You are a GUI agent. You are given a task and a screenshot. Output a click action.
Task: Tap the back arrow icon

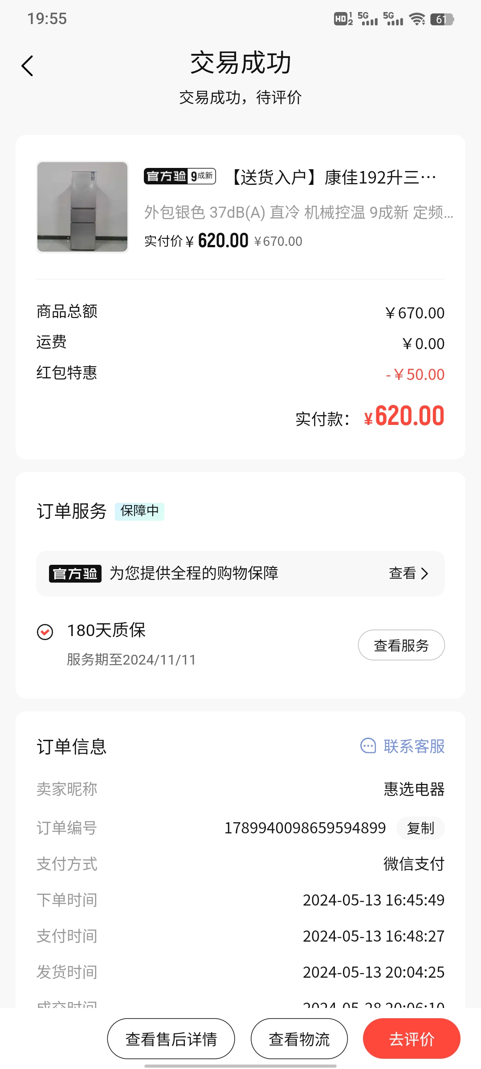click(28, 66)
